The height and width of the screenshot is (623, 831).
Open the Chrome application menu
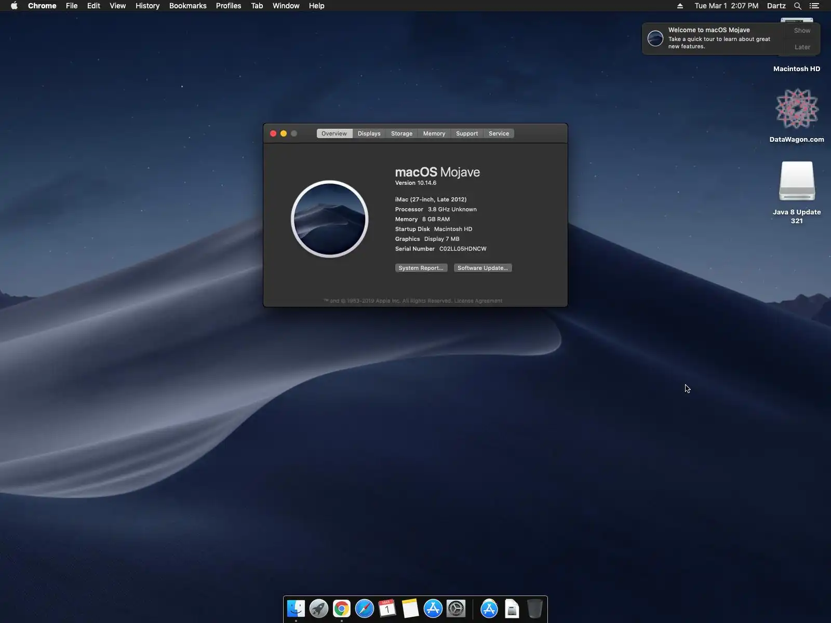pyautogui.click(x=42, y=6)
